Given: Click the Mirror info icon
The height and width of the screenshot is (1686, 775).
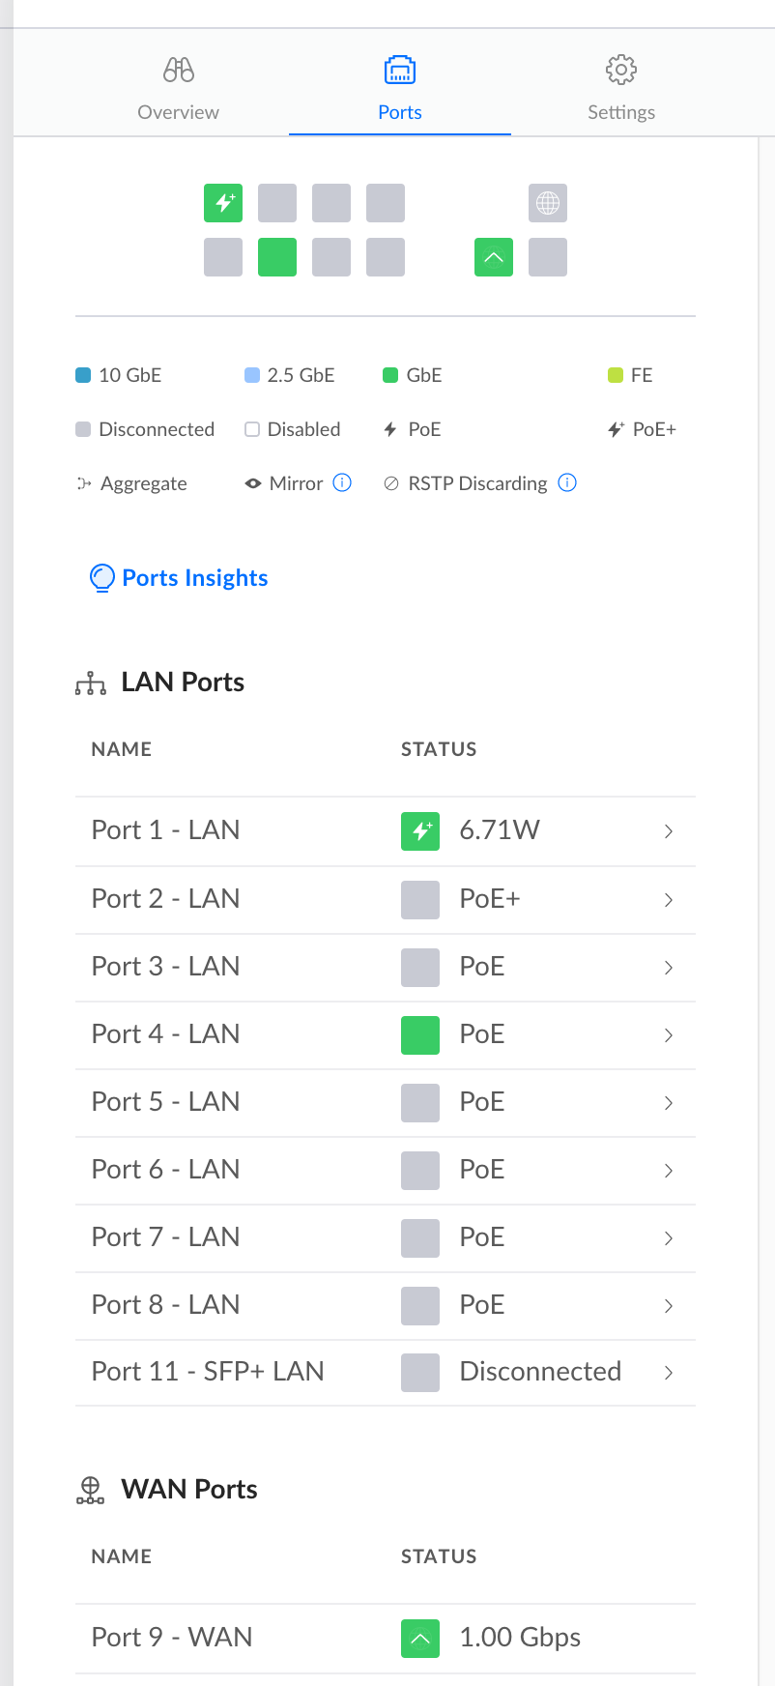Looking at the screenshot, I should coord(342,482).
